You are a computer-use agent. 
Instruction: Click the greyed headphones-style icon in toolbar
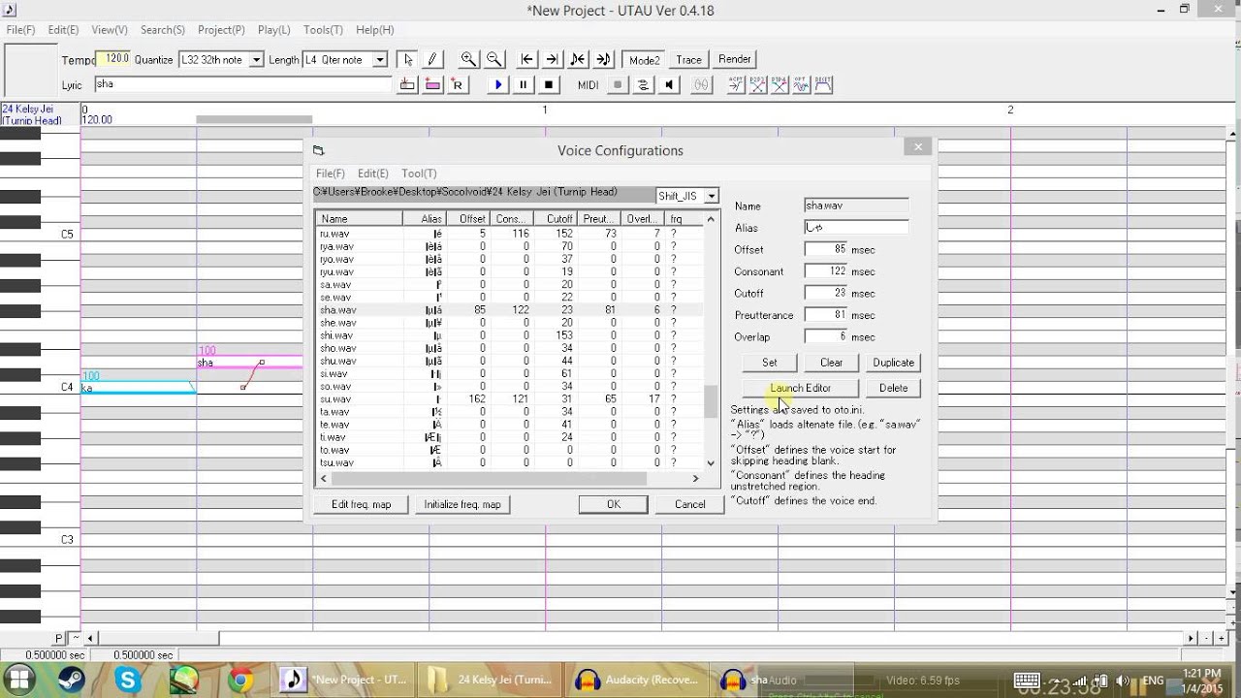(x=700, y=85)
